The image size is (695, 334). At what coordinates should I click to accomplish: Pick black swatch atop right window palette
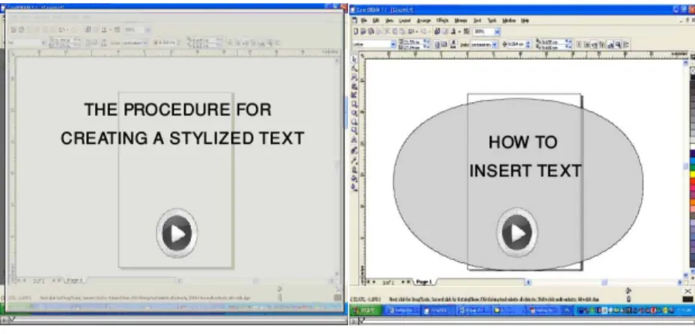[692, 78]
